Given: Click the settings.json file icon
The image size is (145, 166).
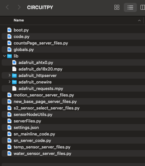Looking at the screenshot, I should click(9, 127).
